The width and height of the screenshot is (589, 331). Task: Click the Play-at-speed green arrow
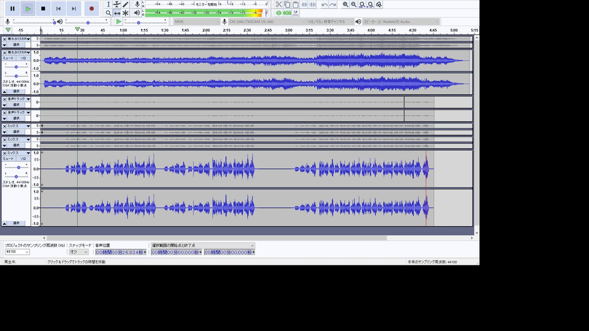[118, 22]
